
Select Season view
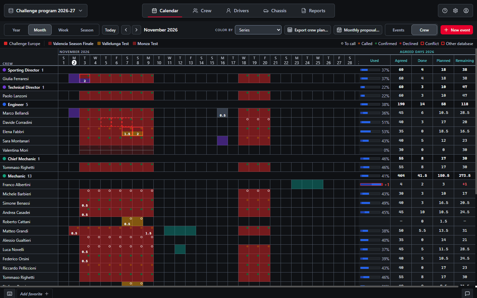(x=87, y=30)
